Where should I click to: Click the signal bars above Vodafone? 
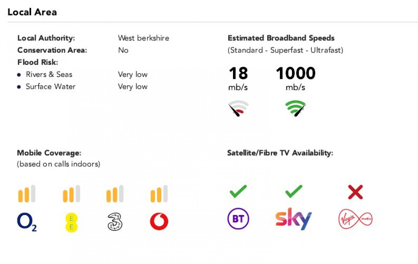tap(159, 193)
